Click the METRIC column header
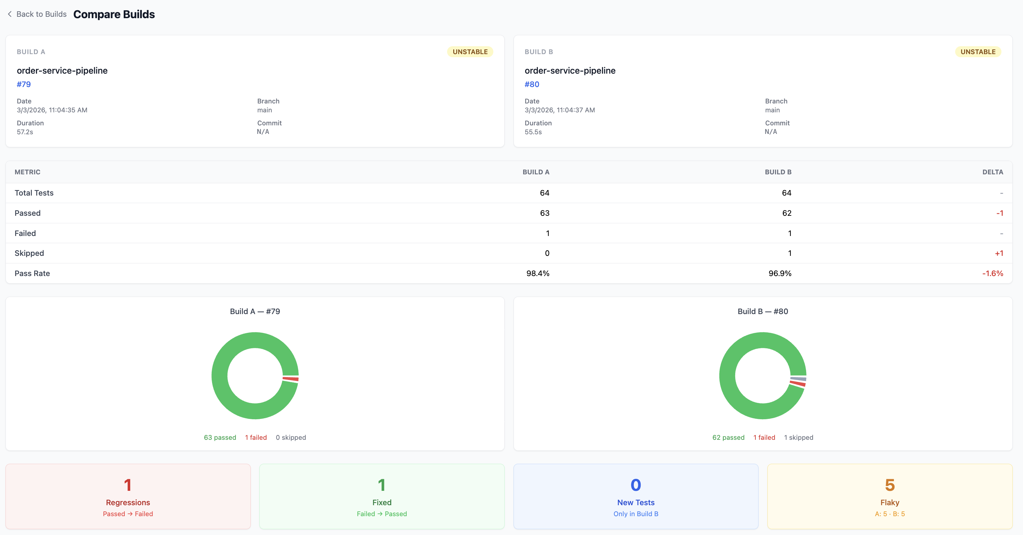This screenshot has height=535, width=1023. click(x=27, y=172)
